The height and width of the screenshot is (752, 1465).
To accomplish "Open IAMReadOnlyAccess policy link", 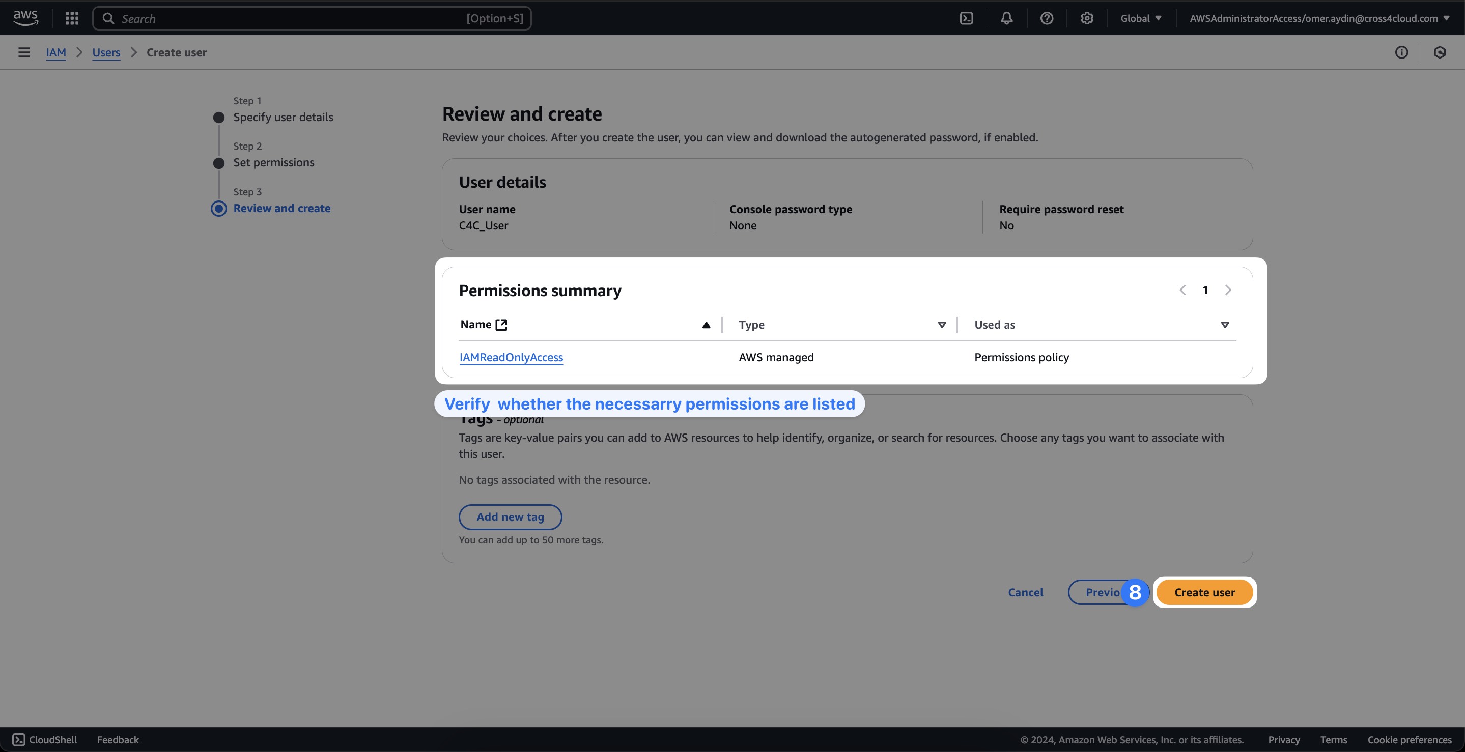I will coord(511,357).
